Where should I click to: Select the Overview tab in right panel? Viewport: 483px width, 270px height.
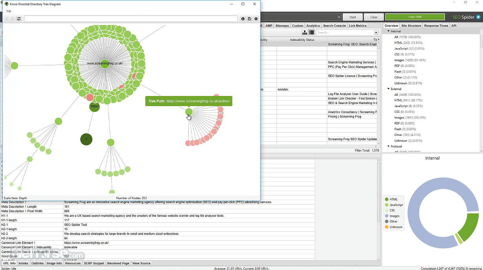(x=391, y=26)
